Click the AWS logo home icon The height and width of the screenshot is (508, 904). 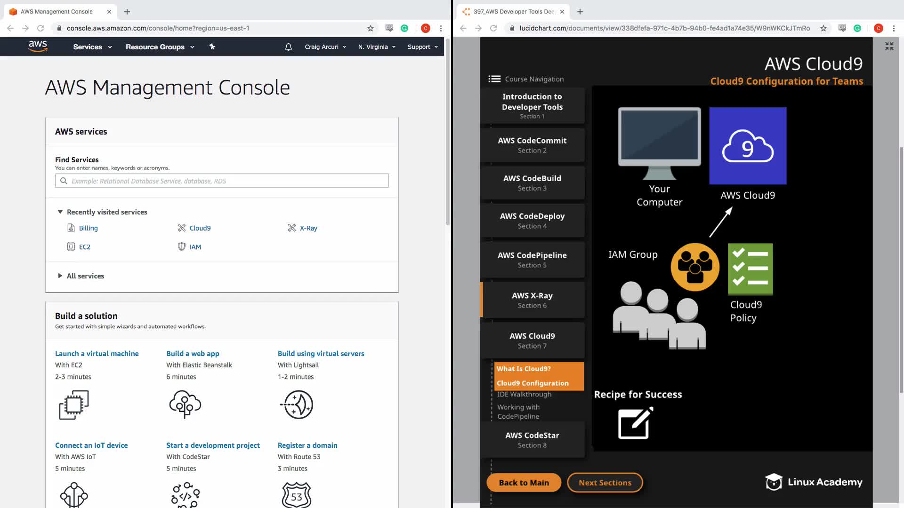(x=38, y=46)
